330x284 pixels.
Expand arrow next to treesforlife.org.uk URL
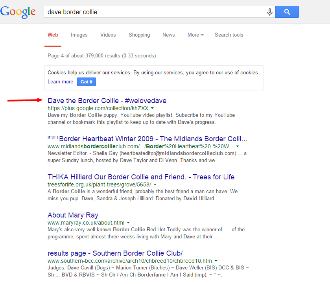coord(155,184)
